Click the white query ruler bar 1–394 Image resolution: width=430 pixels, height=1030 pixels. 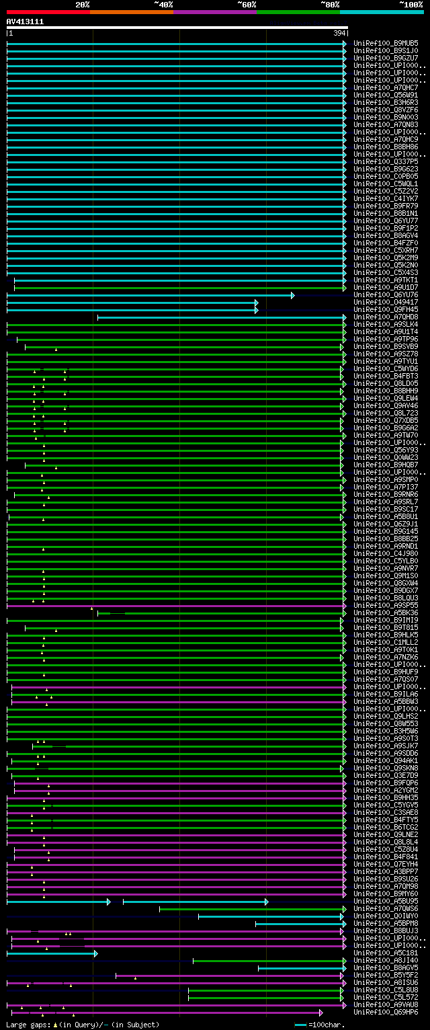(177, 28)
